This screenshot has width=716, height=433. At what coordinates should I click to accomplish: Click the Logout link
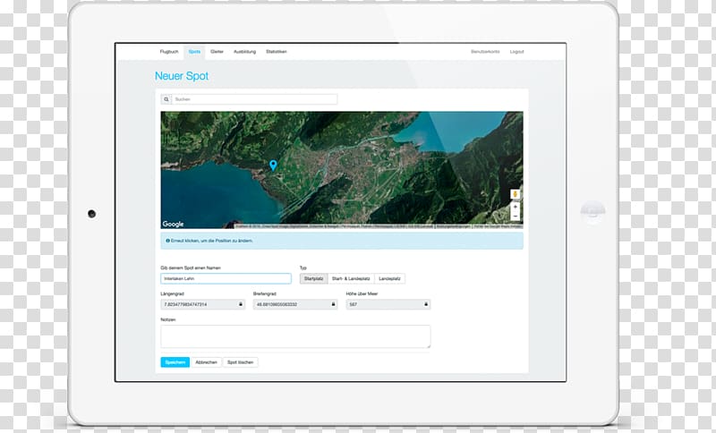tap(516, 52)
